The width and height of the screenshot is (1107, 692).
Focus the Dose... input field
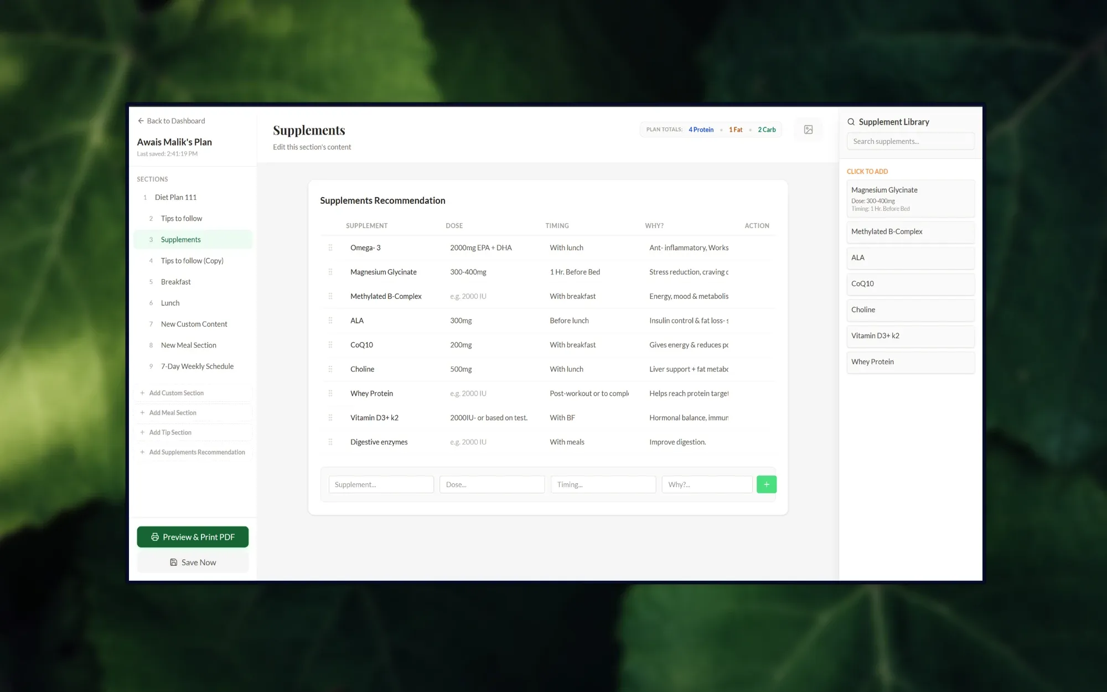(492, 484)
